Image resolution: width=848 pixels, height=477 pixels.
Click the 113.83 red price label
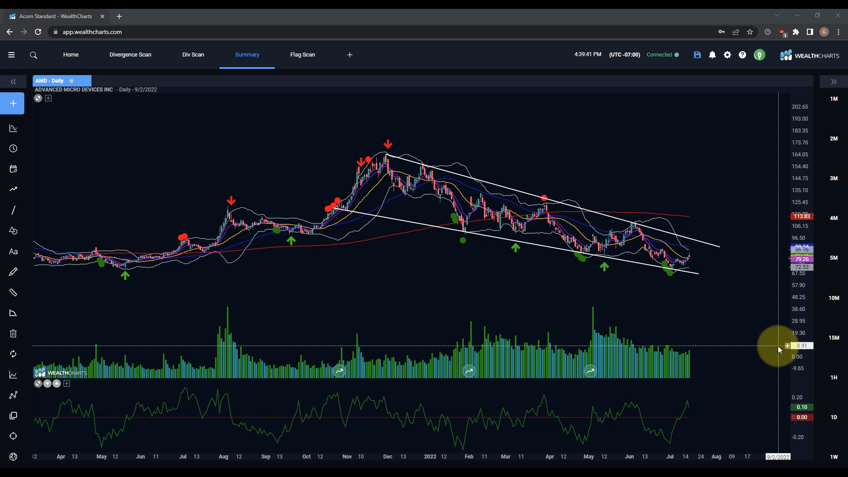[x=802, y=216]
